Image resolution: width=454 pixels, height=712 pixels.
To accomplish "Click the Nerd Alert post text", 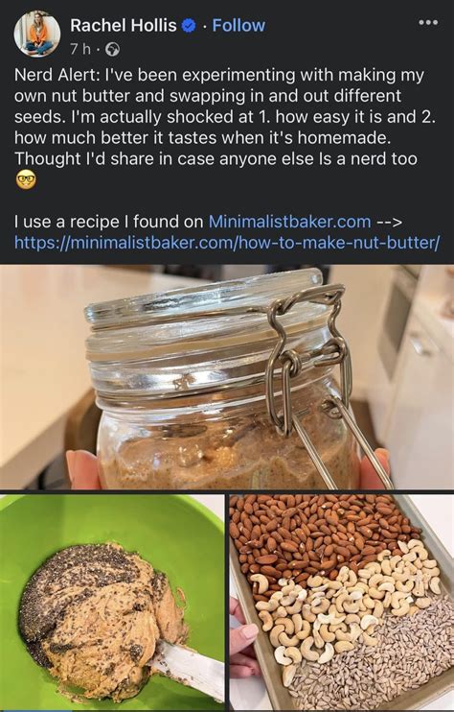I will click(225, 117).
